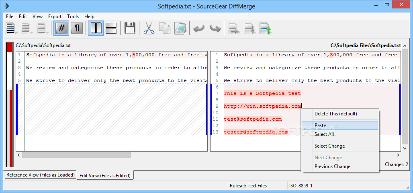Click the grayed document icon with right arrow
413x193 pixels.
(234, 28)
